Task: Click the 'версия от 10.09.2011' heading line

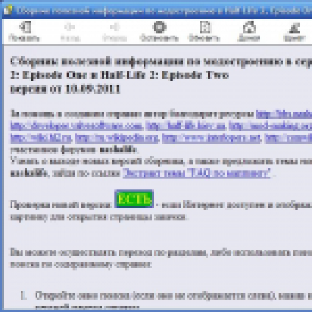Action: click(65, 89)
